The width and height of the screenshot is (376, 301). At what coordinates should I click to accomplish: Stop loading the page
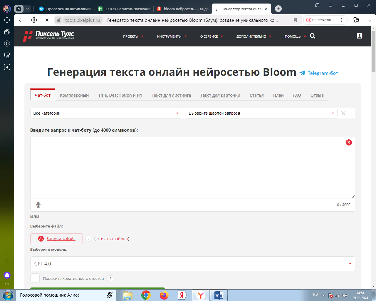coord(47,20)
